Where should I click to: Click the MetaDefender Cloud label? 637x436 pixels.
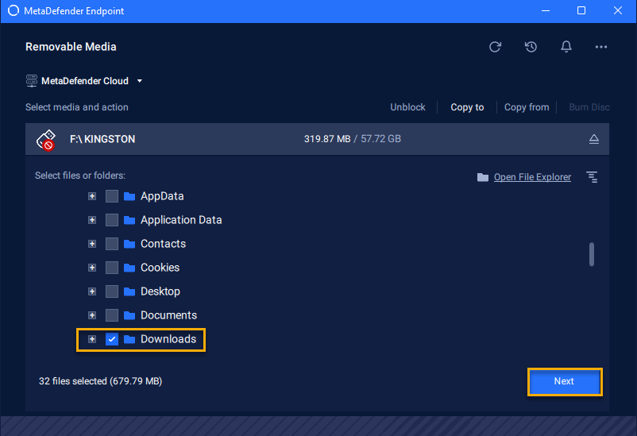[x=85, y=81]
